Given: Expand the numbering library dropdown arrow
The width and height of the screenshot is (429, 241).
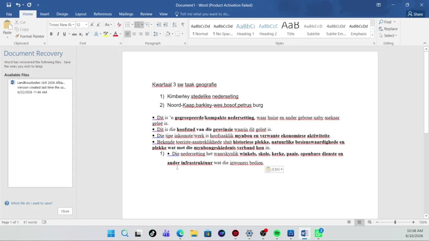Looking at the screenshot, I should click(x=142, y=25).
